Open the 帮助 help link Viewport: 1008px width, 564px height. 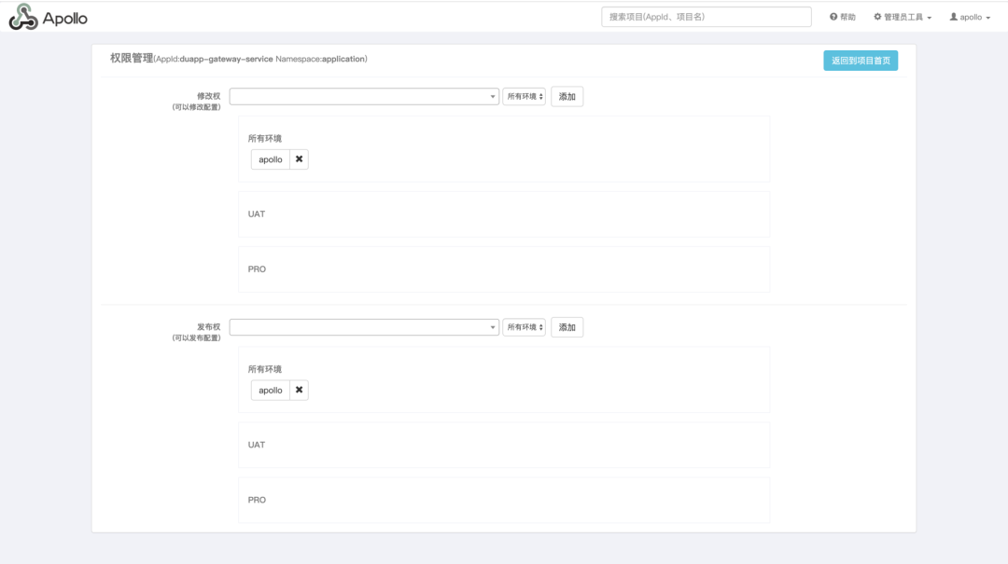coord(842,17)
